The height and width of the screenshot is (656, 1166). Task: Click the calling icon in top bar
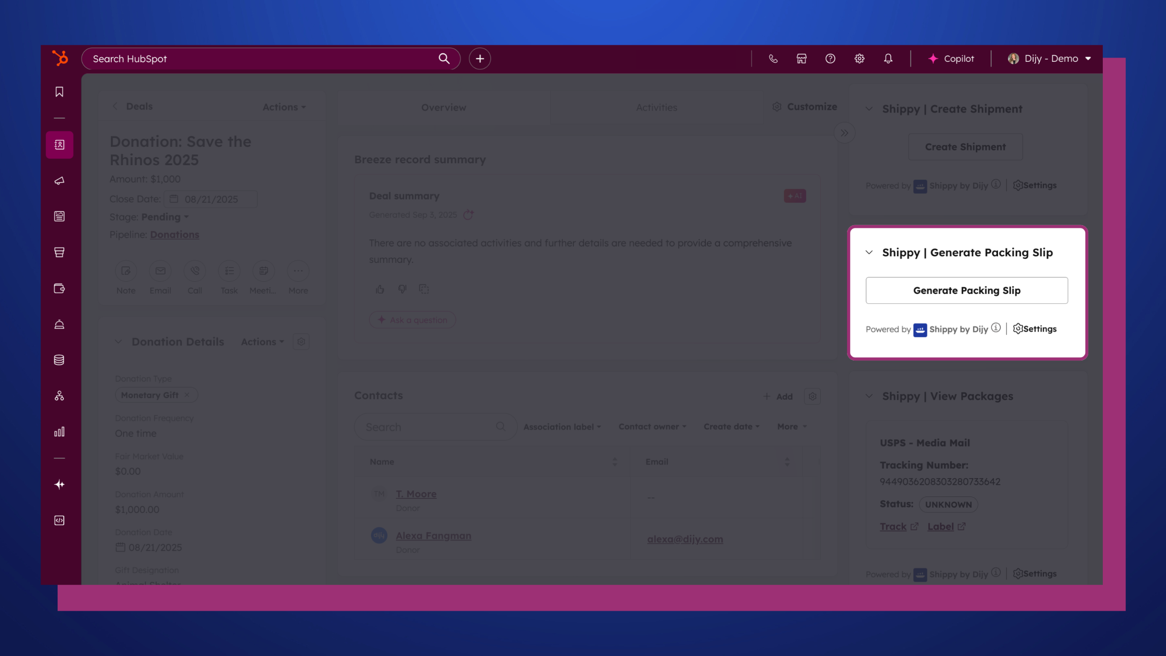coord(772,59)
